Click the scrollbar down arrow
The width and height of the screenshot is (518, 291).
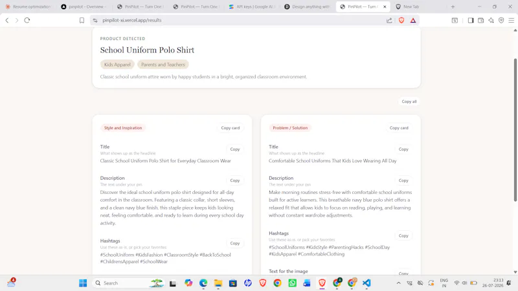(515, 272)
